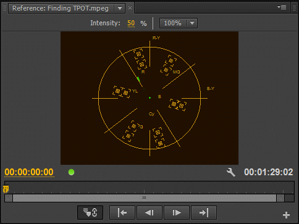Click the left zoom bar end handle
The width and height of the screenshot is (299, 224).
(x=8, y=198)
